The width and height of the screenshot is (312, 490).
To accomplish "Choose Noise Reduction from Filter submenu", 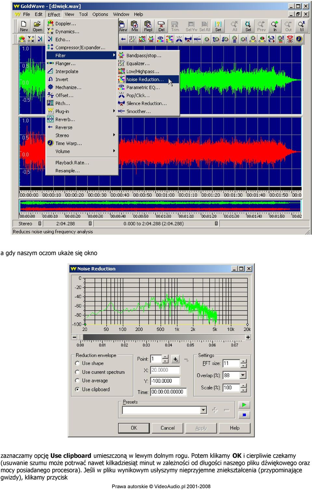I will pos(148,79).
